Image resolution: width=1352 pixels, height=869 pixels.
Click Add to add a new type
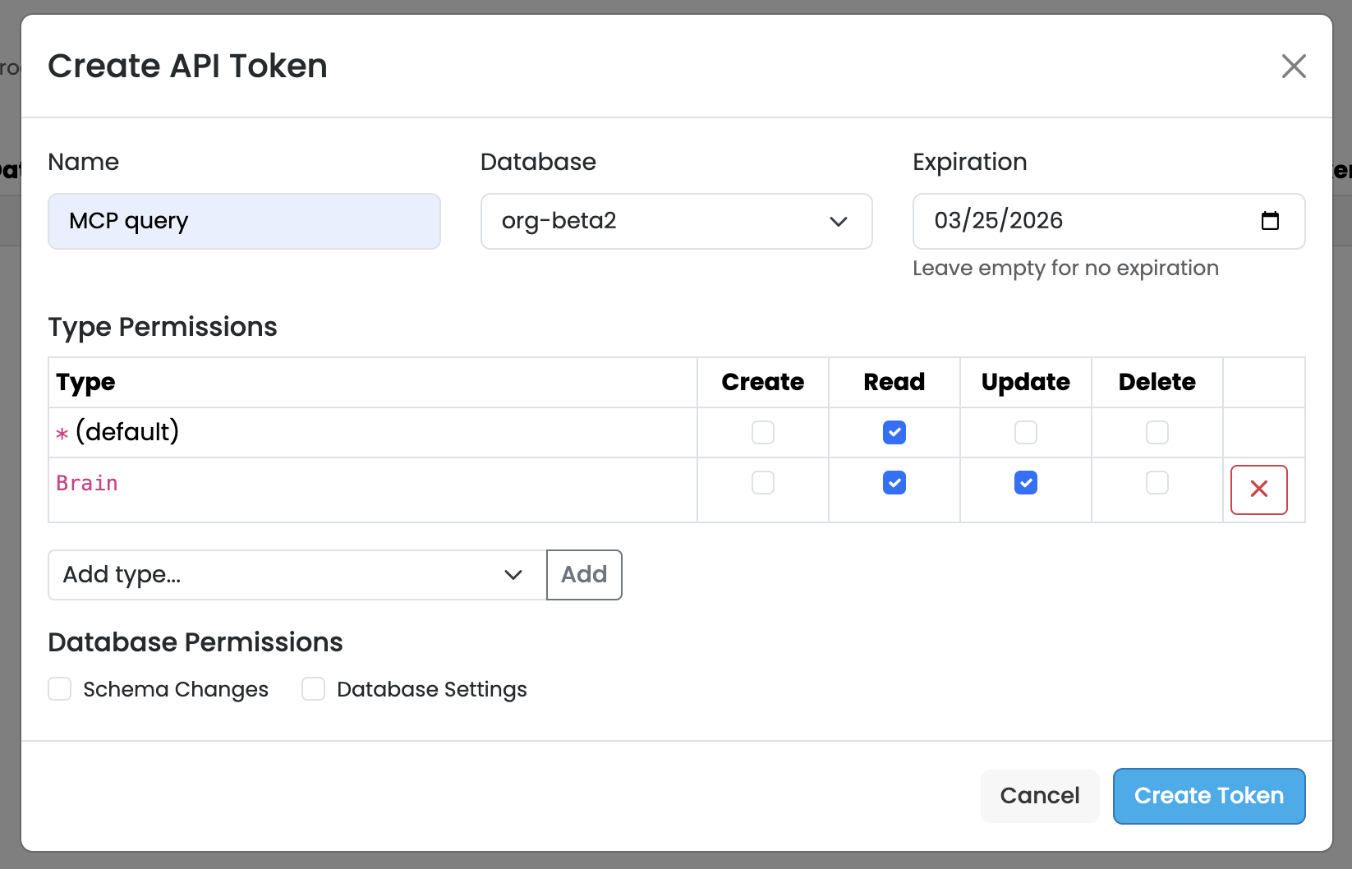(x=583, y=575)
